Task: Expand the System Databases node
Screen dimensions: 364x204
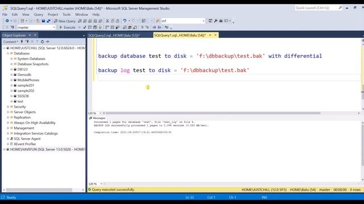Action: pos(11,59)
